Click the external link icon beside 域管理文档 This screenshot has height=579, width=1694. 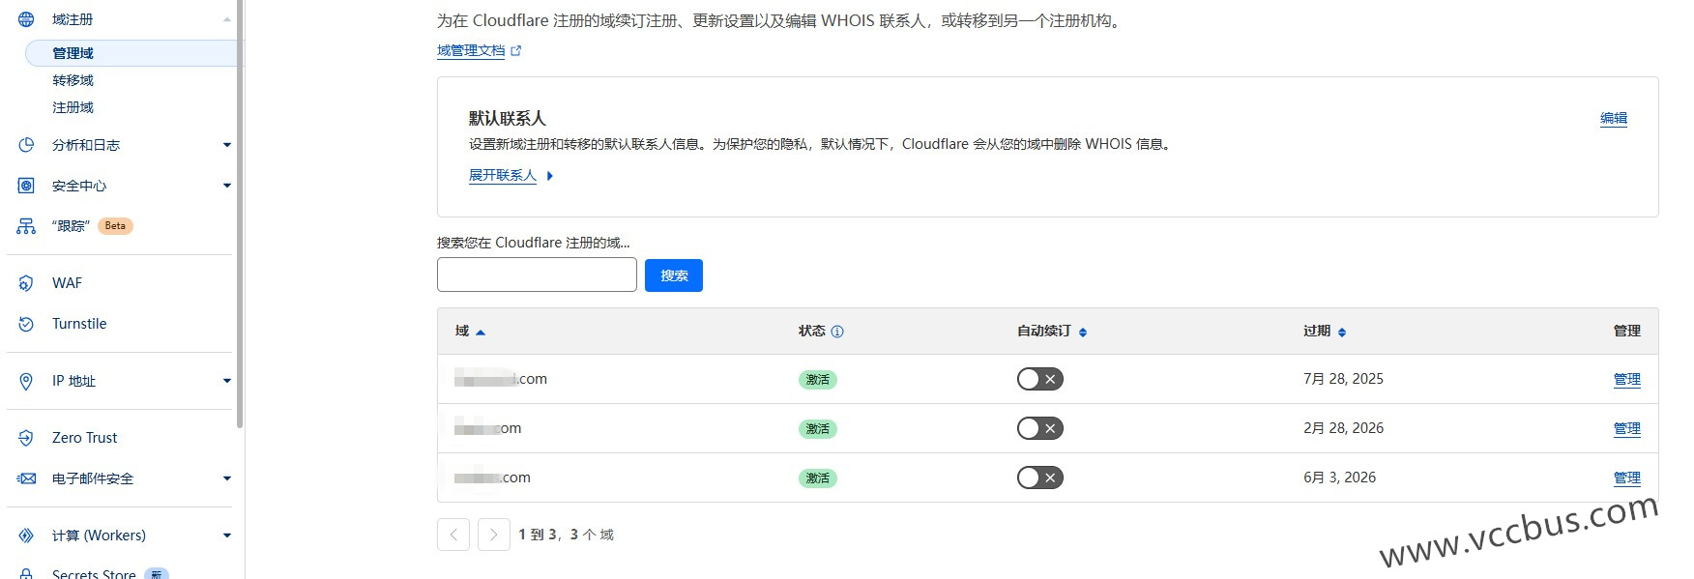click(516, 51)
